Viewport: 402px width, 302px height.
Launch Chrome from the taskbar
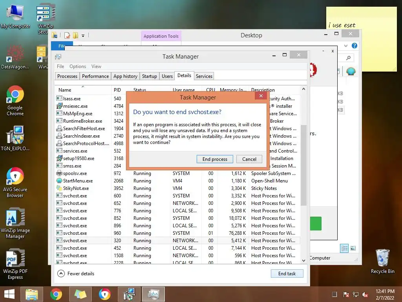pyautogui.click(x=56, y=294)
